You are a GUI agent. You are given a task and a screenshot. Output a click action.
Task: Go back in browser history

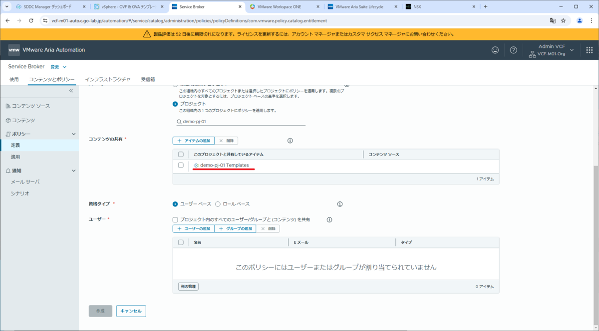click(x=7, y=20)
